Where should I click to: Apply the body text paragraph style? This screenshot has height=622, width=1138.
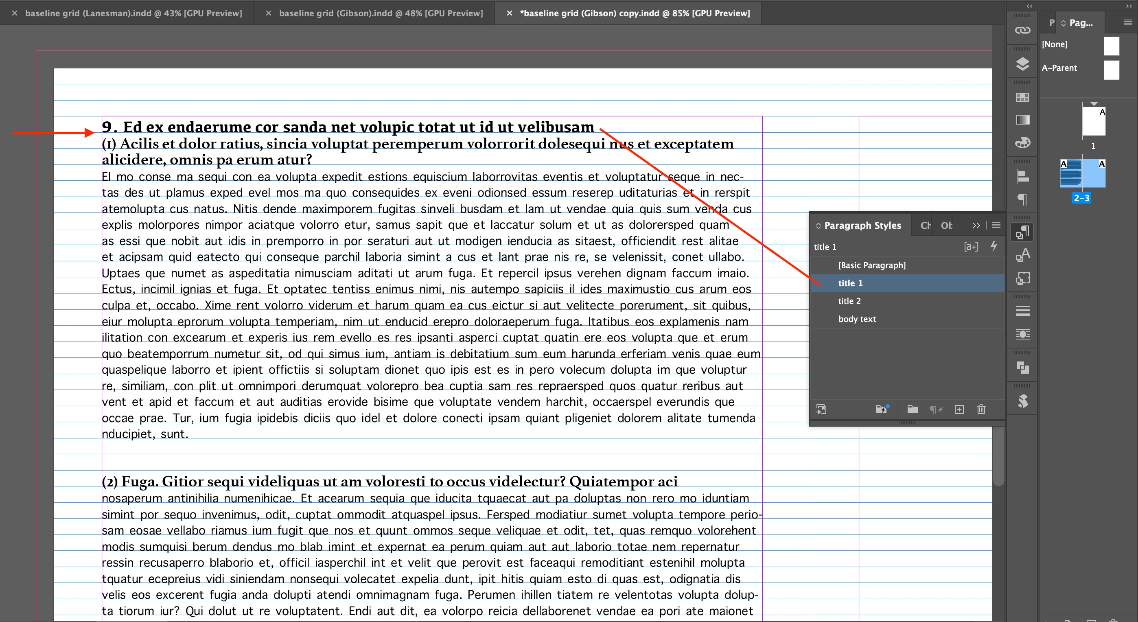tap(857, 319)
